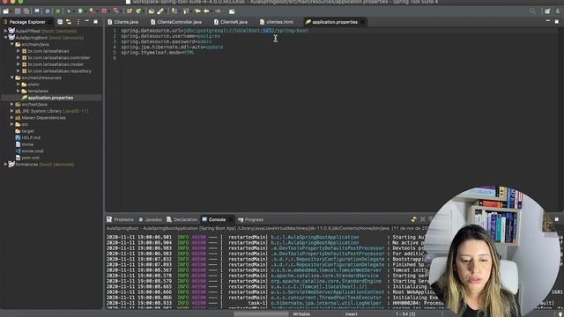Click the pin editor icon after navigation arrows
This screenshot has width=564, height=317.
tap(232, 11)
